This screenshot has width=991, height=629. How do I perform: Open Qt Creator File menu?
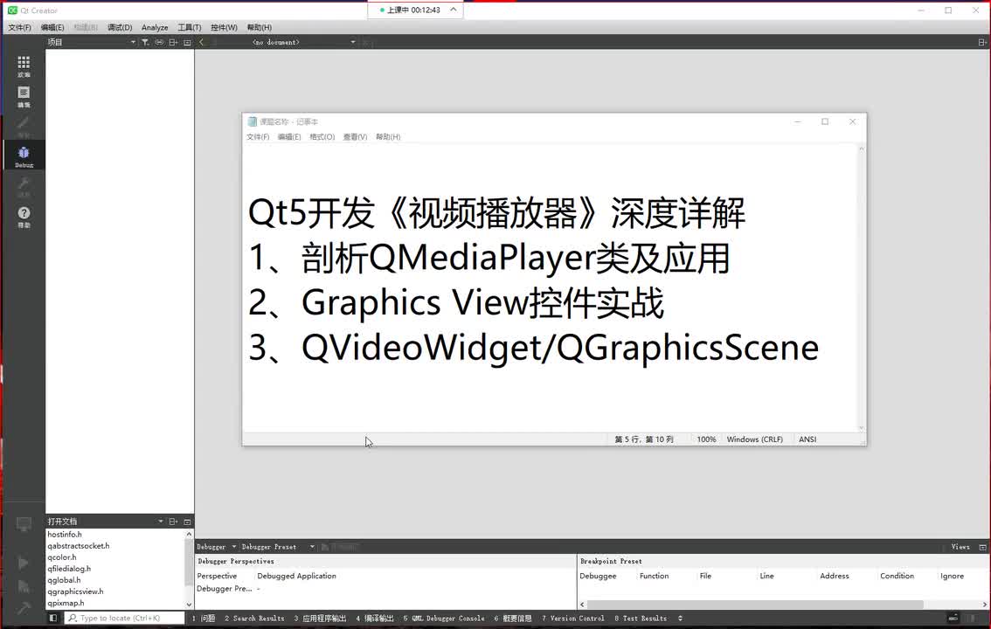(19, 27)
